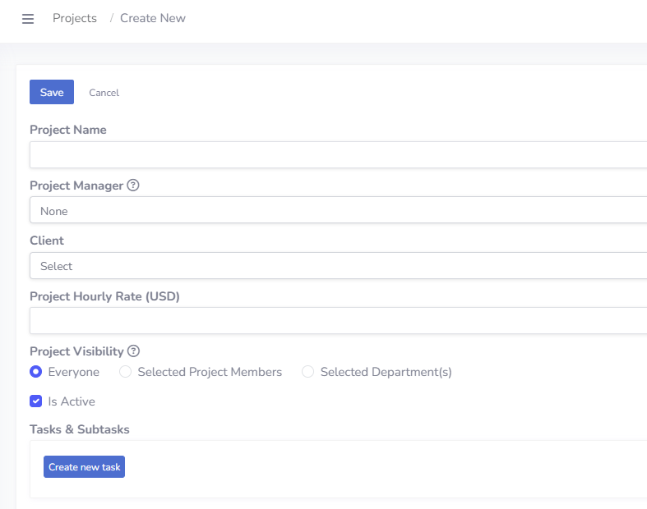Go to the Projects breadcrumb
The height and width of the screenshot is (509, 647).
point(75,18)
